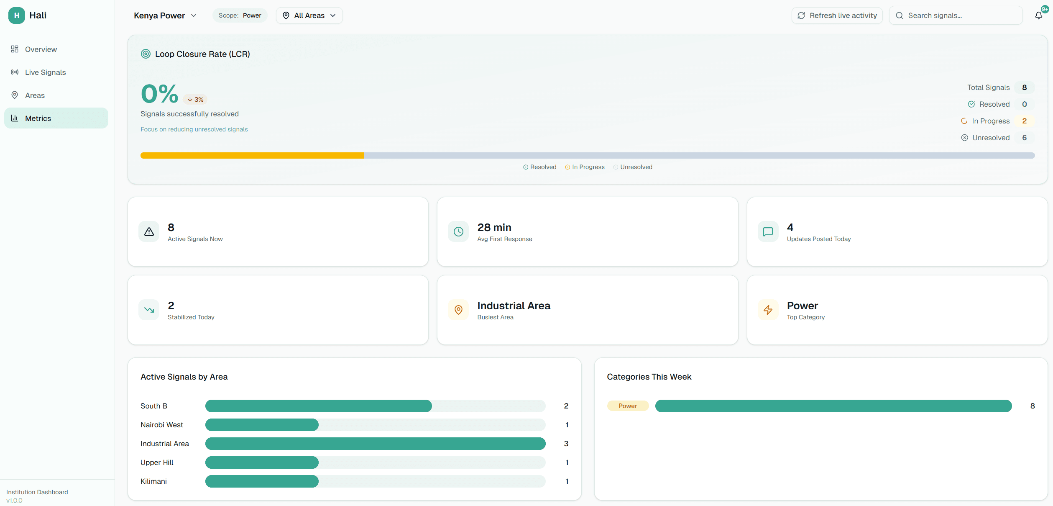Click the Areas pin icon in sidebar

coord(15,95)
